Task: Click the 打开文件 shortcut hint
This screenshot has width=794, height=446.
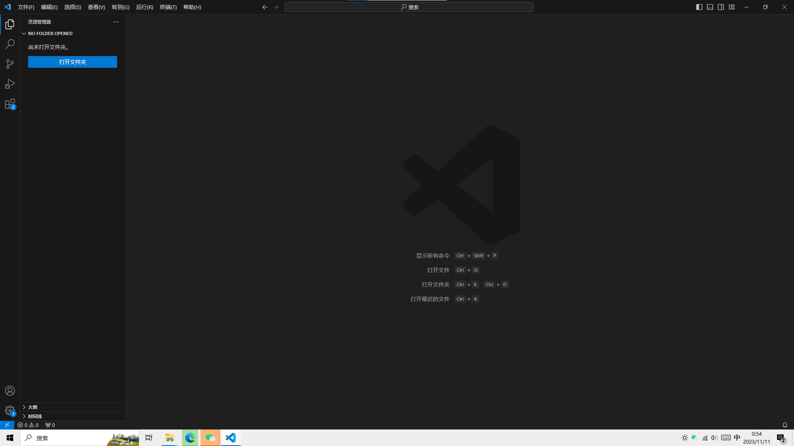Action: [x=438, y=270]
